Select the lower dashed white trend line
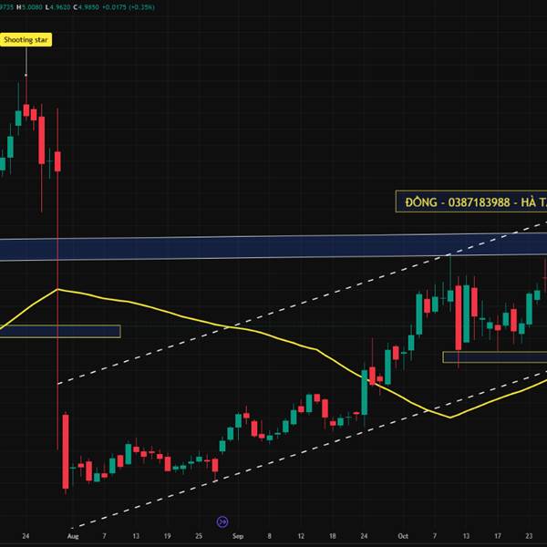This screenshot has height=547, width=547. tap(309, 450)
